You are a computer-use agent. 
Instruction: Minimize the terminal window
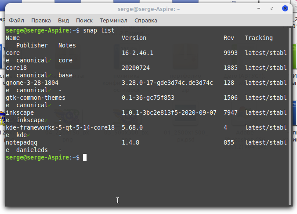[259, 8]
